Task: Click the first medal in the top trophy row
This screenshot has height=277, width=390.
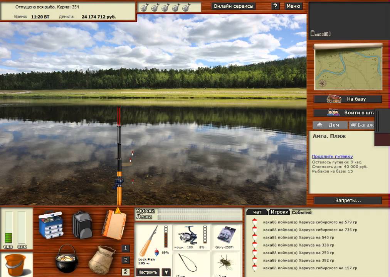Action: click(x=144, y=7)
